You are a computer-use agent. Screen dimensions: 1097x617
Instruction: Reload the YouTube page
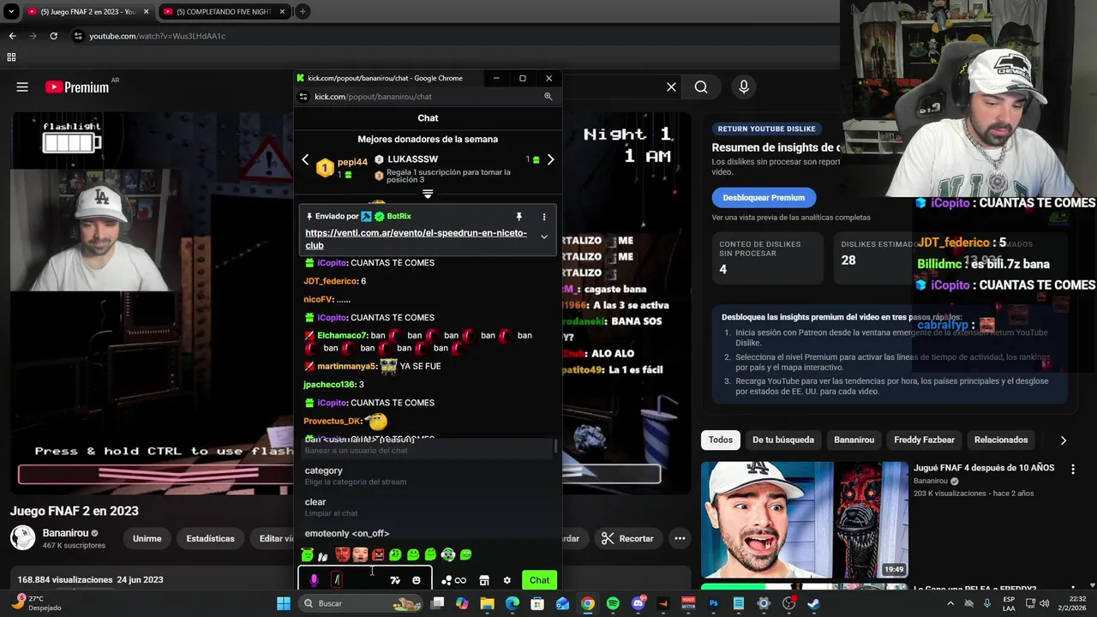(x=53, y=36)
